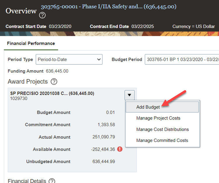Select Add Budget from the menu
This screenshot has height=183, width=219.
[x=148, y=107]
